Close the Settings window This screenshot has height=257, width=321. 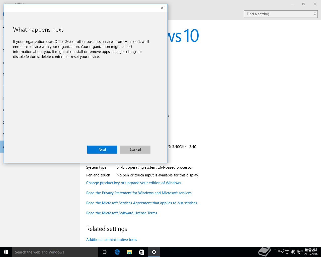315,4
